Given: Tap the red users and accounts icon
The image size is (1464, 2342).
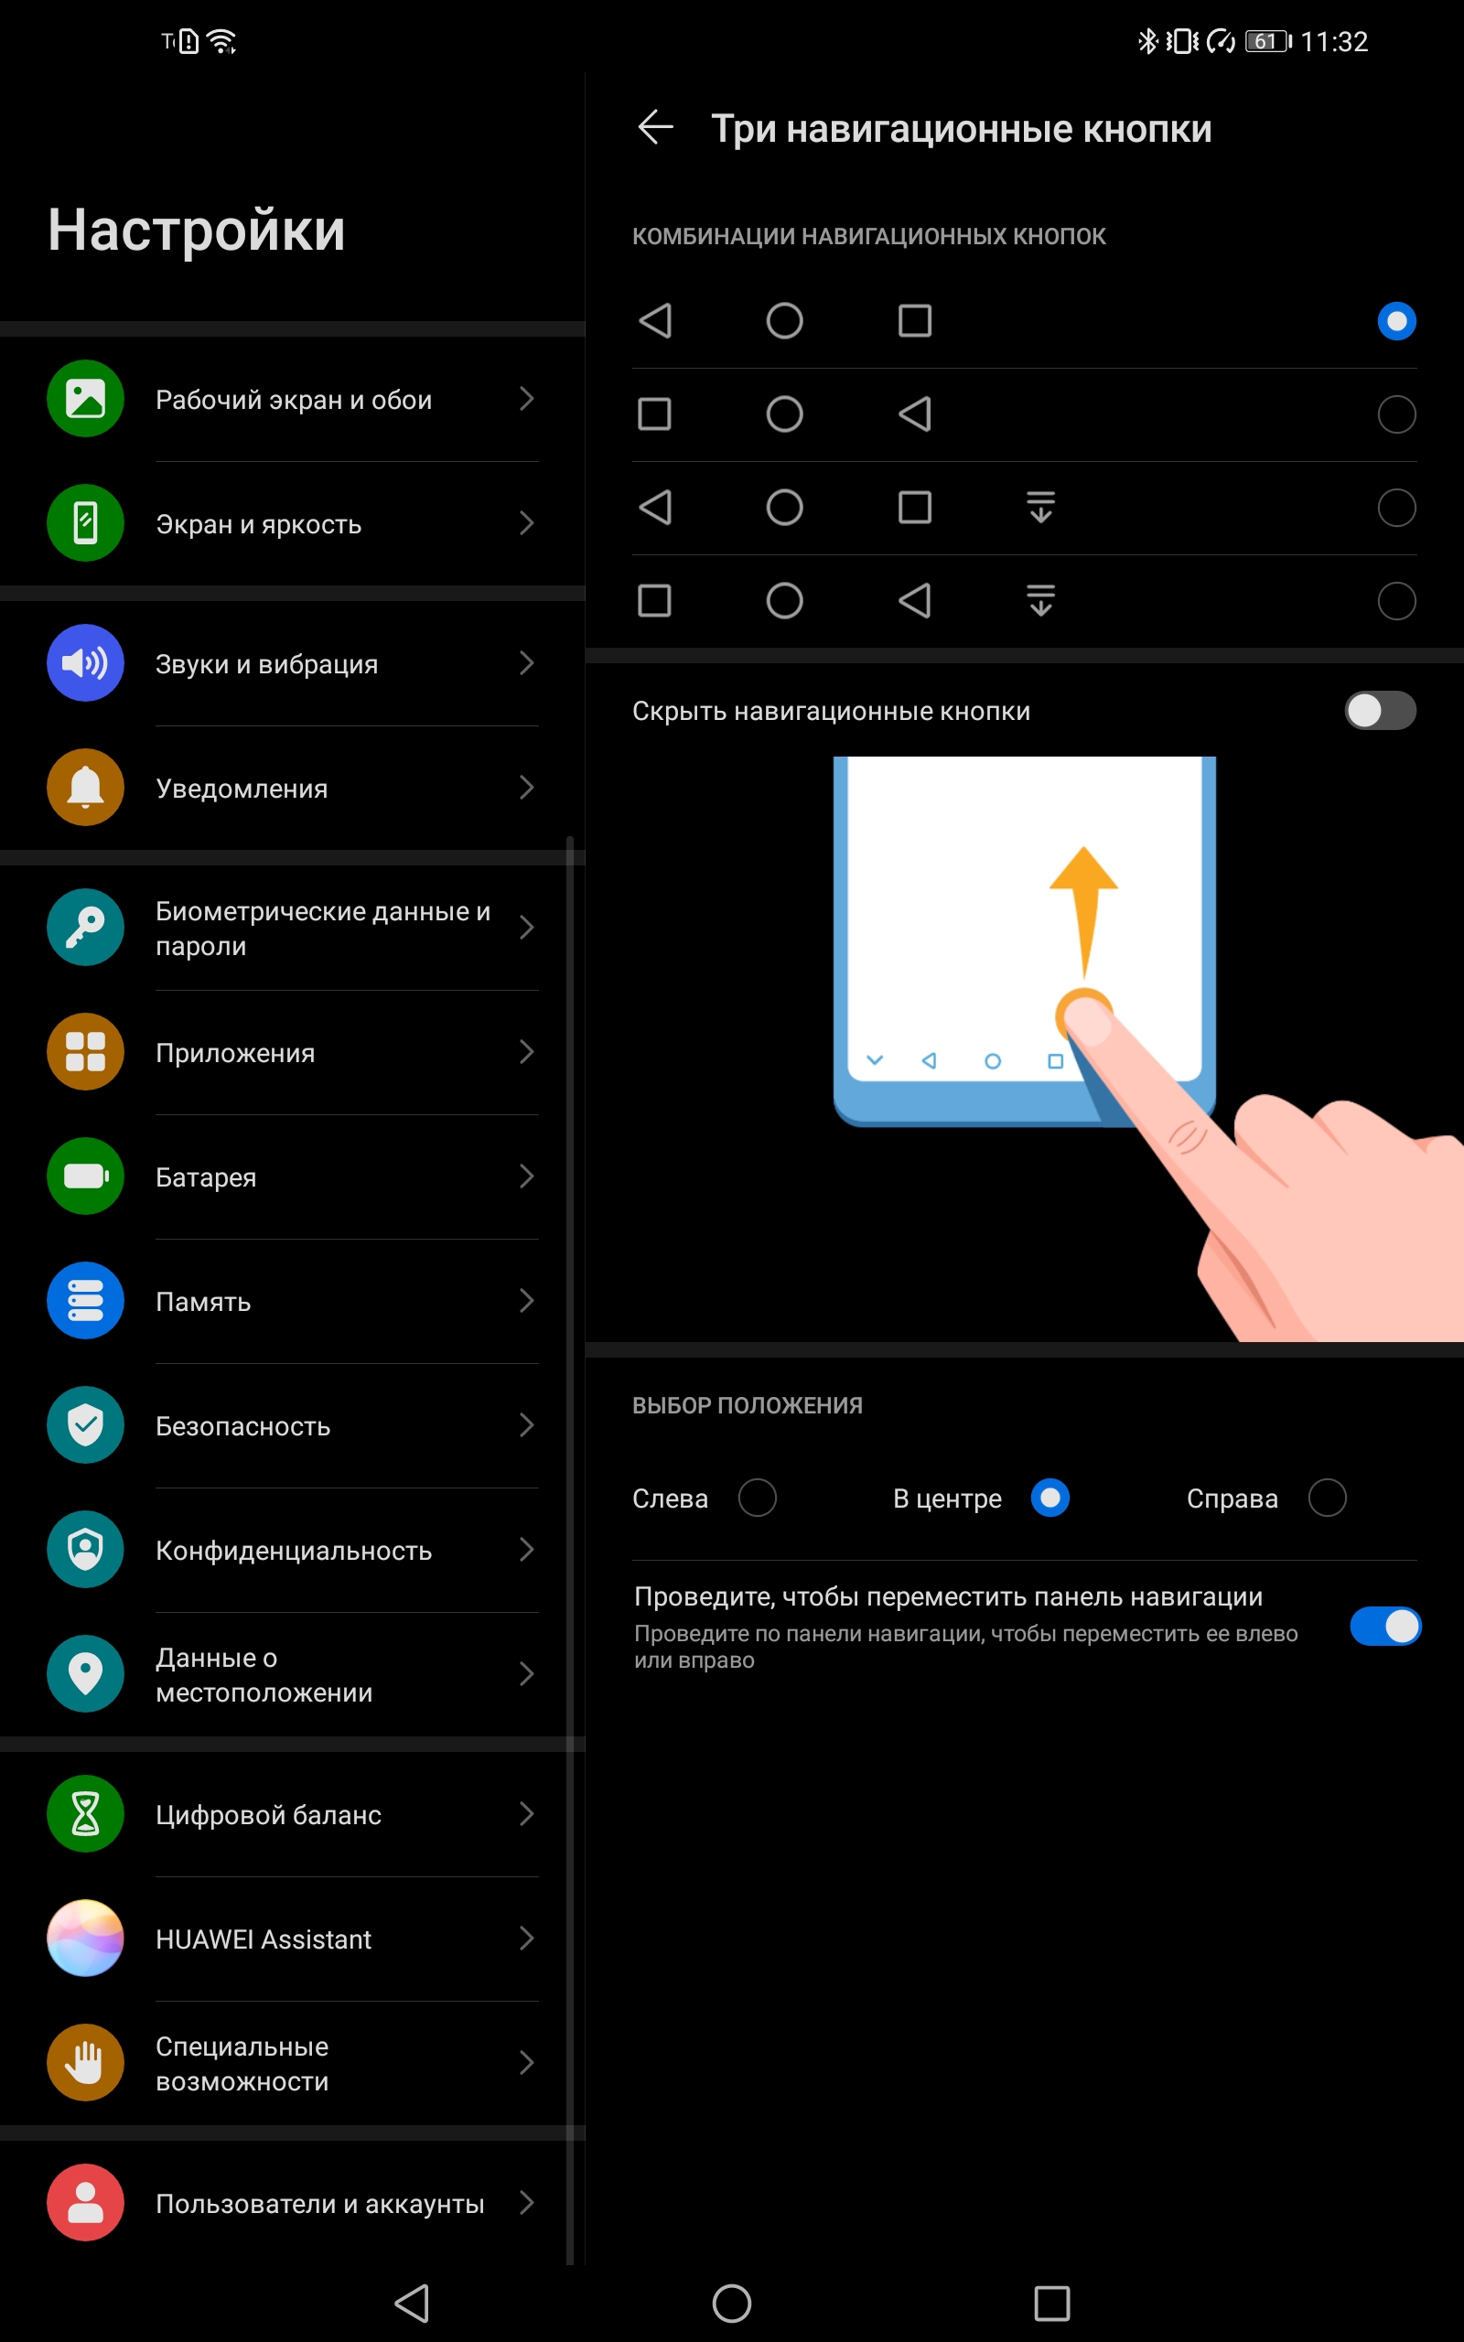Looking at the screenshot, I should coord(85,2203).
